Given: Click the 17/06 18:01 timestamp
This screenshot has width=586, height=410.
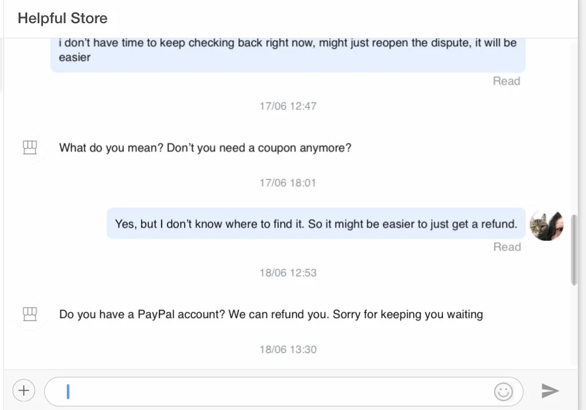Looking at the screenshot, I should (288, 183).
